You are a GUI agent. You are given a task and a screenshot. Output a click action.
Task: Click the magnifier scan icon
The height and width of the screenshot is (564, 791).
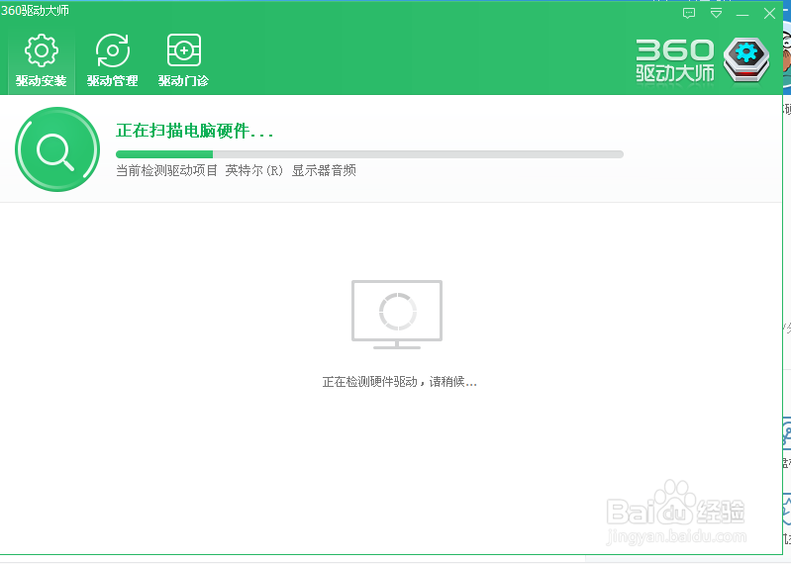pos(57,149)
